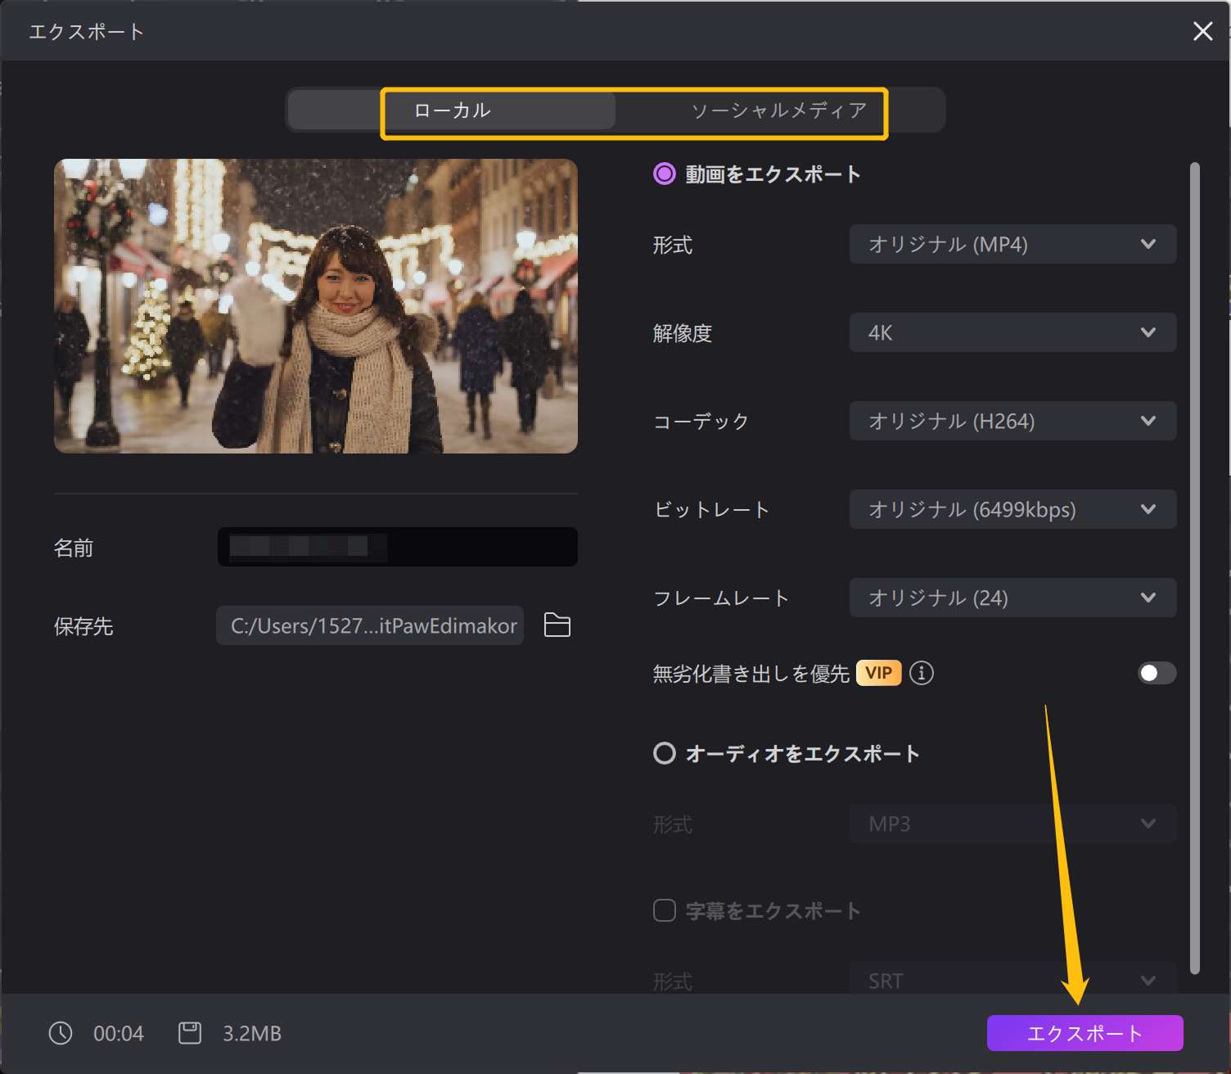Open the folder browser for 保存先
Viewport: 1231px width, 1074px height.
pyautogui.click(x=557, y=625)
